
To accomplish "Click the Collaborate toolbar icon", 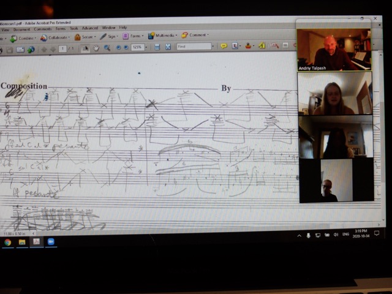I will [43, 38].
